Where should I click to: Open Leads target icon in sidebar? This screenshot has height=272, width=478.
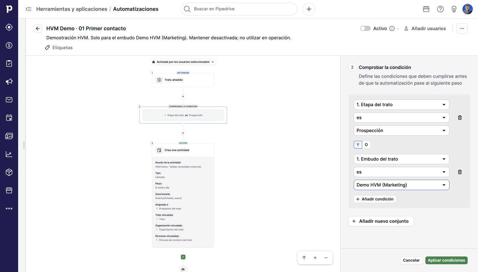pos(9,27)
